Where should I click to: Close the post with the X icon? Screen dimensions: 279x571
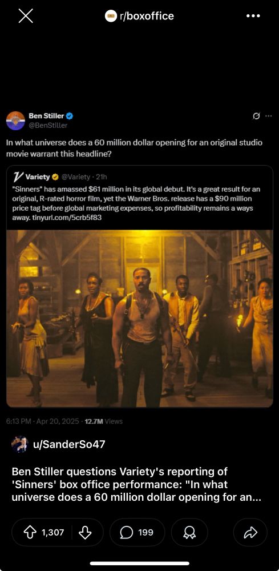26,15
